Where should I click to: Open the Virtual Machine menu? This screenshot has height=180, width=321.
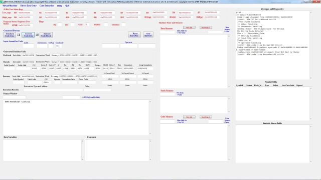coord(10,5)
